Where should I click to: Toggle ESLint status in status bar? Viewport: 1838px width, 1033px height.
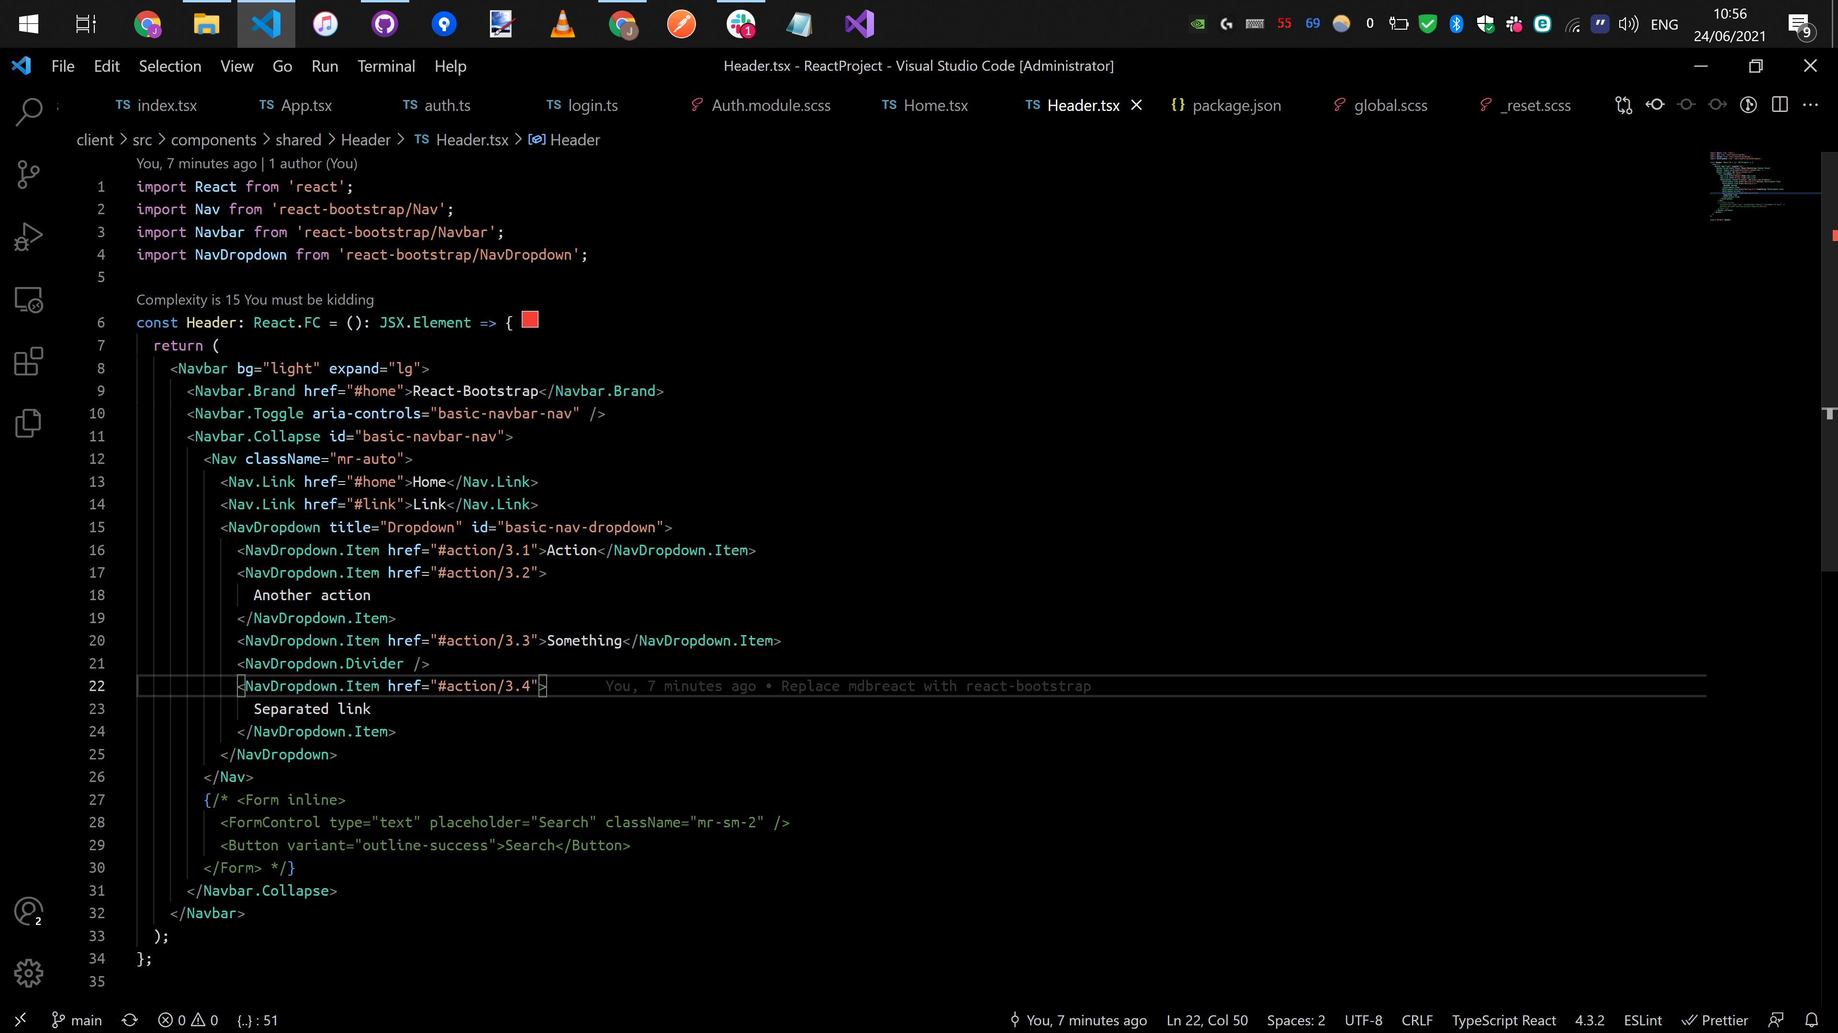pyautogui.click(x=1642, y=1020)
